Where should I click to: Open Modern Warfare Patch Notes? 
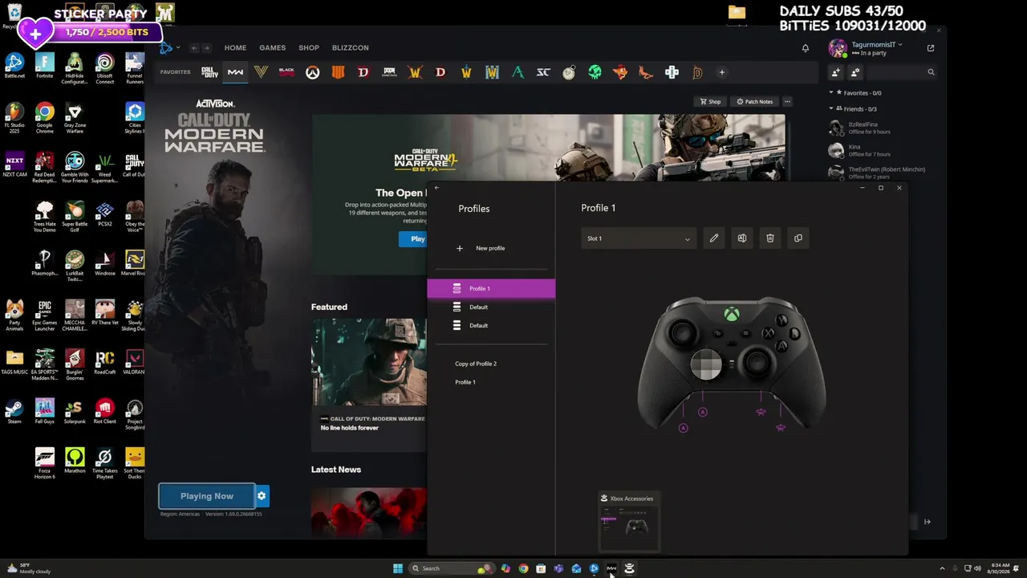coord(755,102)
